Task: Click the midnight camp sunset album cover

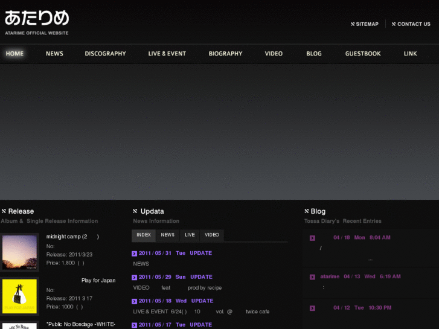Action: point(19,252)
